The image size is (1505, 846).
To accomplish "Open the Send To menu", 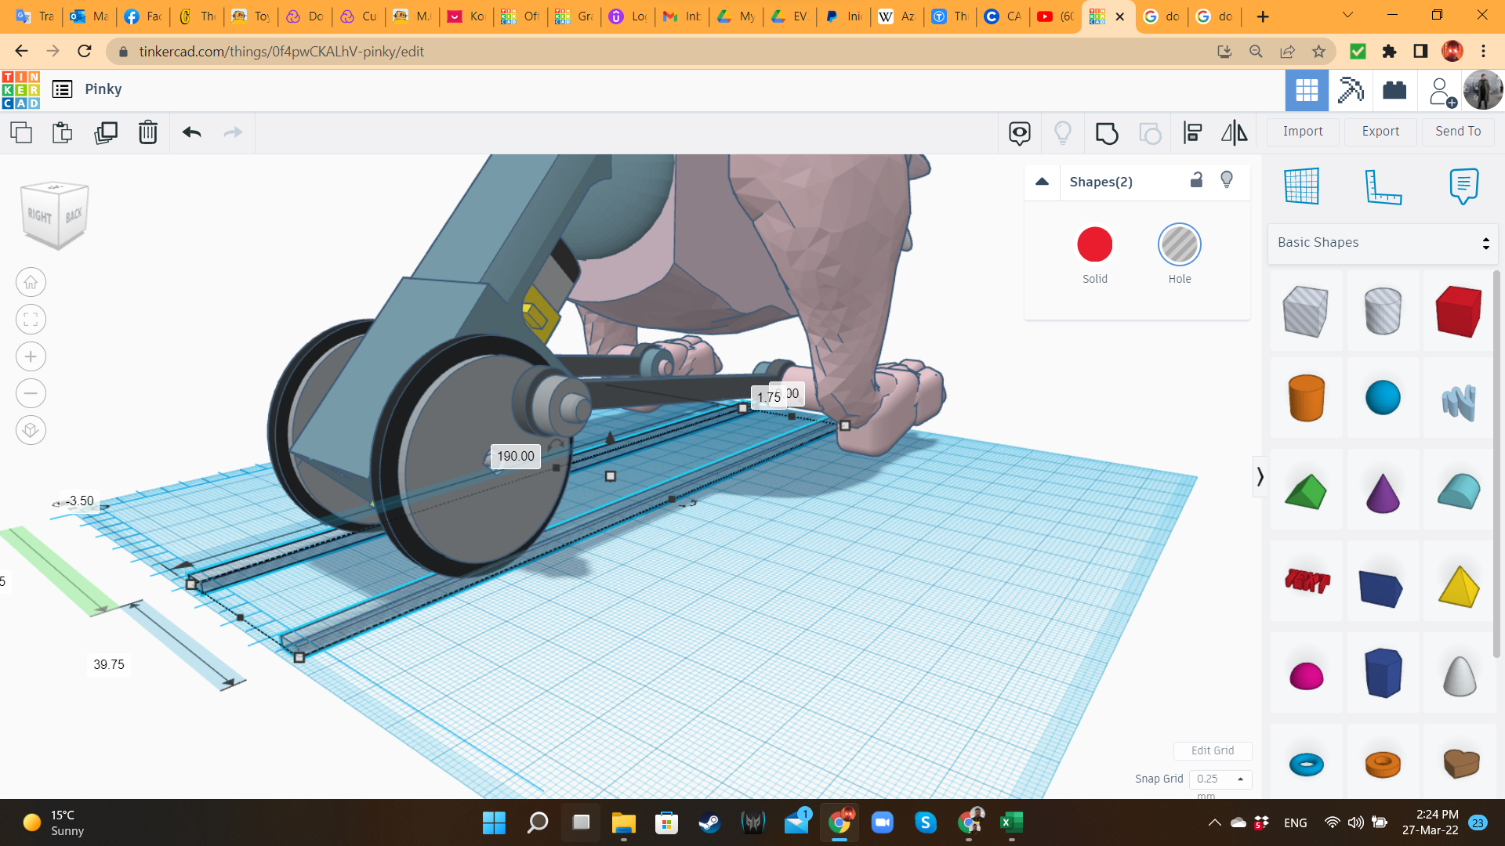I will pyautogui.click(x=1458, y=132).
